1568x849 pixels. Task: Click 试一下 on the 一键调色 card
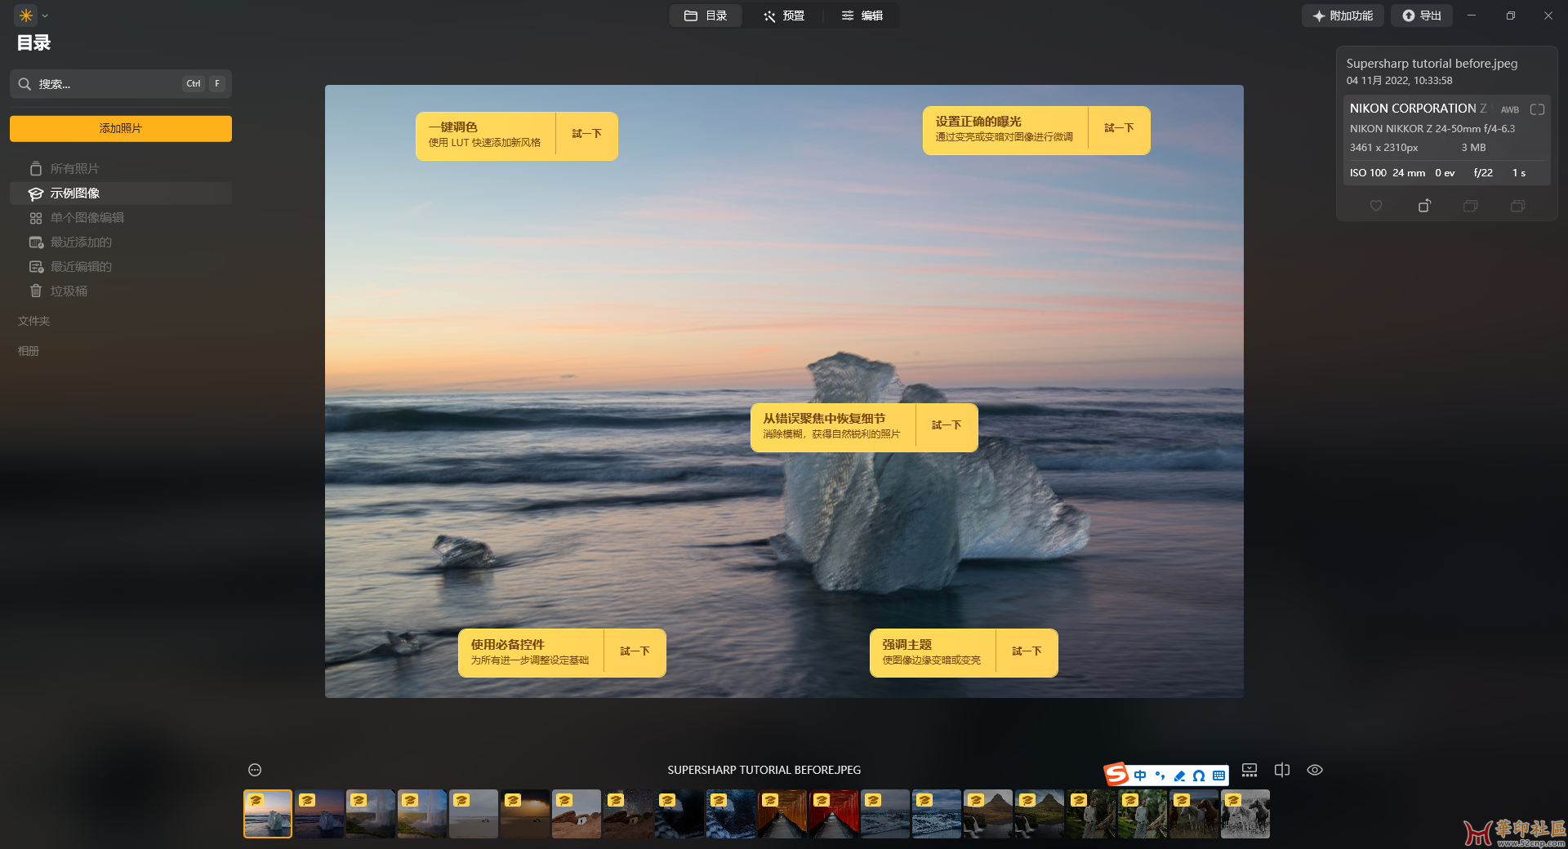(x=586, y=134)
